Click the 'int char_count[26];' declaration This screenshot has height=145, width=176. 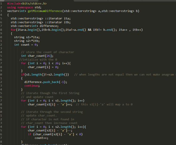(x=37, y=56)
